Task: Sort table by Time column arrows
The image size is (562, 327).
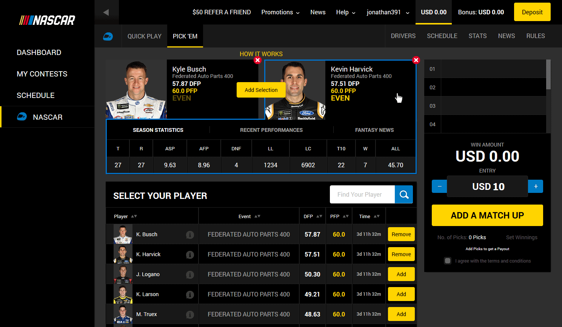Action: (x=377, y=216)
